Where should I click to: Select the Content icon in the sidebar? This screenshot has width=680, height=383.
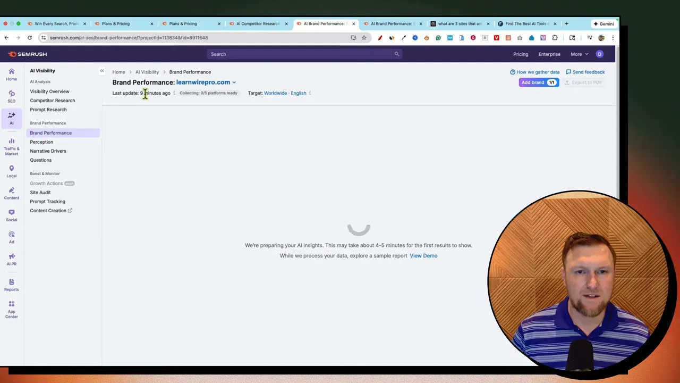[x=11, y=193]
